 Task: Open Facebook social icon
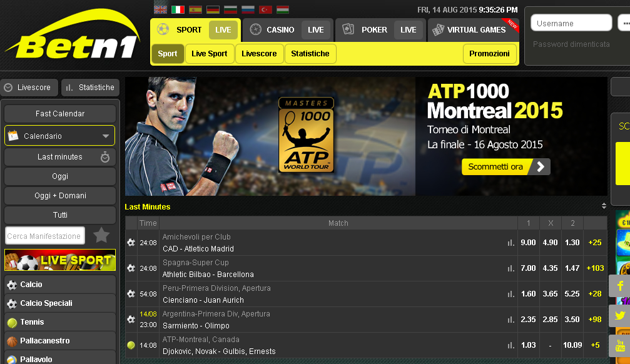619,286
